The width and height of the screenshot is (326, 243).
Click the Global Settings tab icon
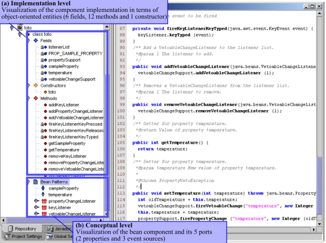pyautogui.click(x=49, y=236)
